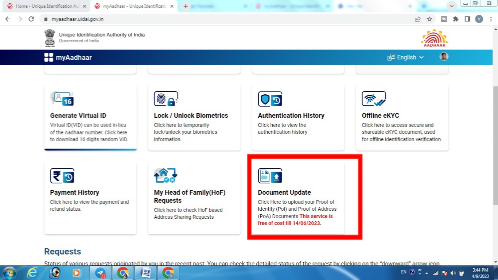Viewport: 498px width, 280px height.
Task: Open the Chrome three-dot menu
Action: pyautogui.click(x=491, y=19)
